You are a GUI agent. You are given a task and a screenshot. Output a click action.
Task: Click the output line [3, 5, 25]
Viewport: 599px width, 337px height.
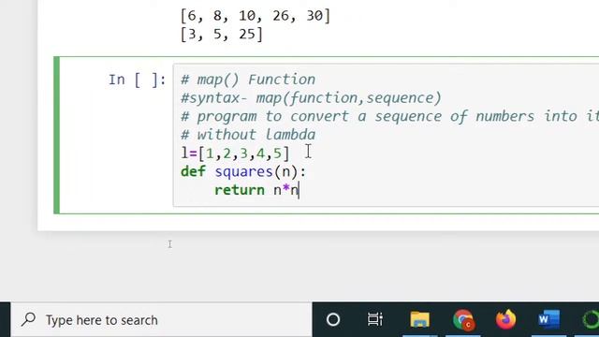(x=222, y=34)
